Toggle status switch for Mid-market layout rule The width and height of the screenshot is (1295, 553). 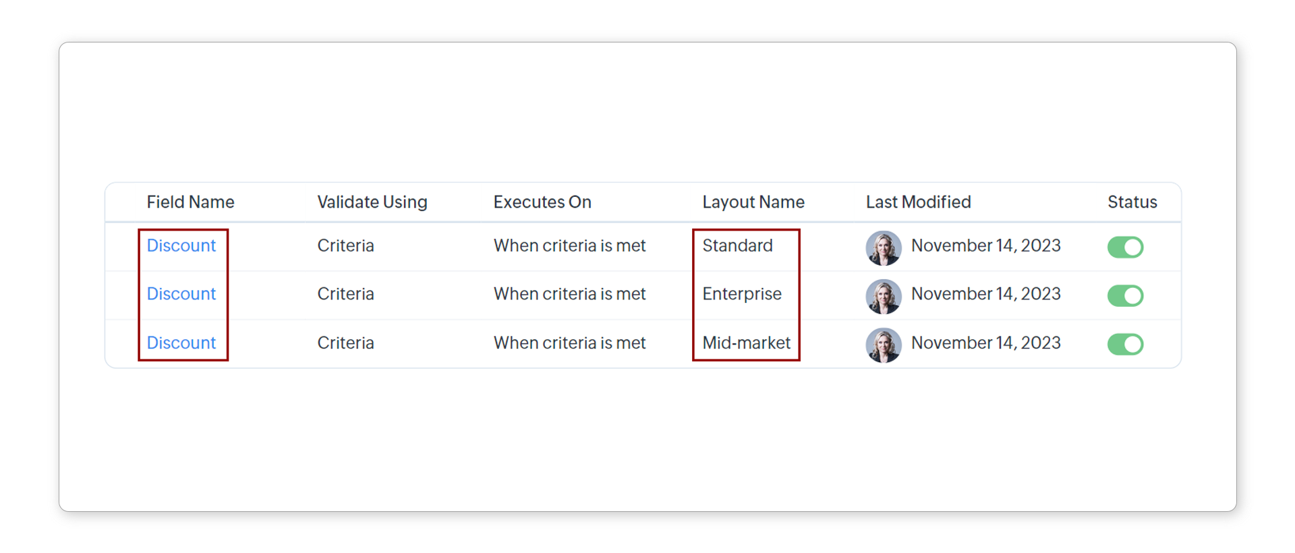[1125, 344]
